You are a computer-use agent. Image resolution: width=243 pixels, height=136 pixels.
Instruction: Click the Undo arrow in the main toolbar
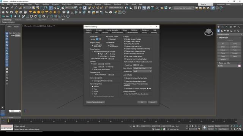click(x=3, y=8)
